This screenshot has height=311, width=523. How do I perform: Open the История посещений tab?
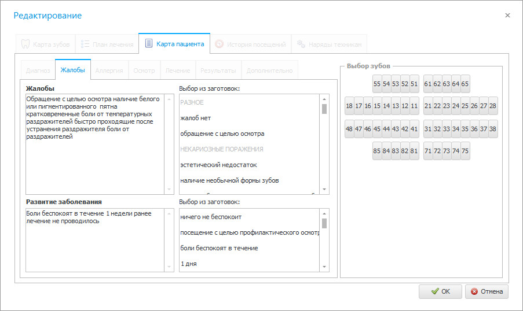[x=250, y=44]
